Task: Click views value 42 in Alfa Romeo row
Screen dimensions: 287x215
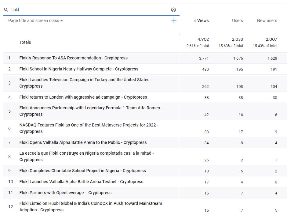Action: (206, 115)
